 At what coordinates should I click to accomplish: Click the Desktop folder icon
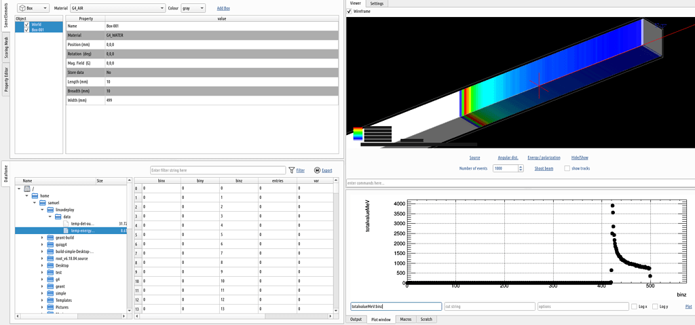pos(50,265)
